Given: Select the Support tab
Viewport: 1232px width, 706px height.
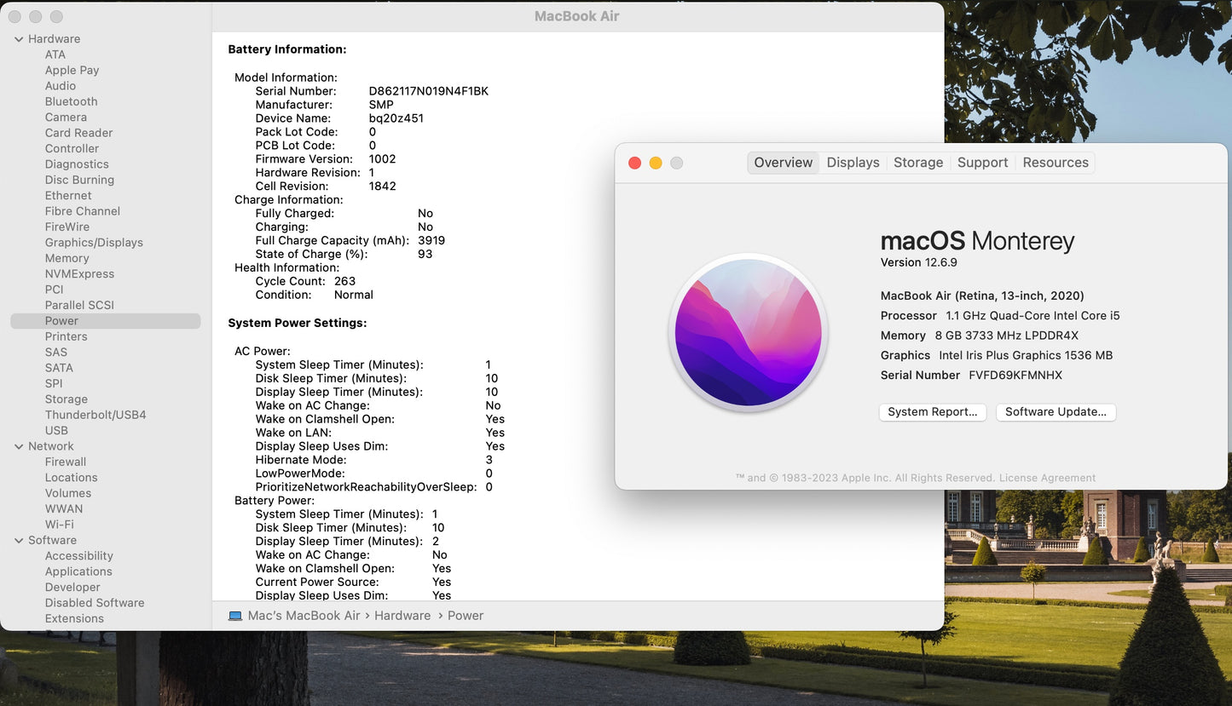Looking at the screenshot, I should click(x=982, y=163).
